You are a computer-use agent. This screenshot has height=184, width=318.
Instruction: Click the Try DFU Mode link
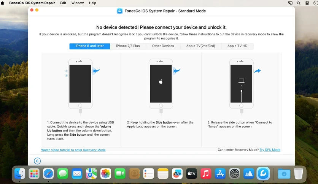click(x=270, y=150)
